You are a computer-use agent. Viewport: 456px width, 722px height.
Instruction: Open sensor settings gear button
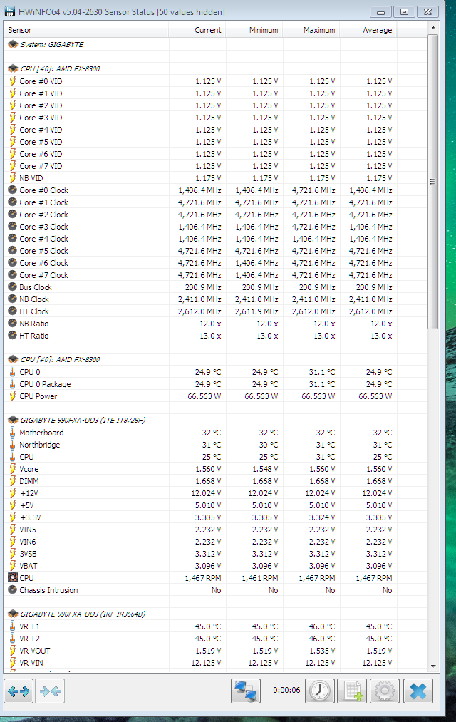point(384,691)
